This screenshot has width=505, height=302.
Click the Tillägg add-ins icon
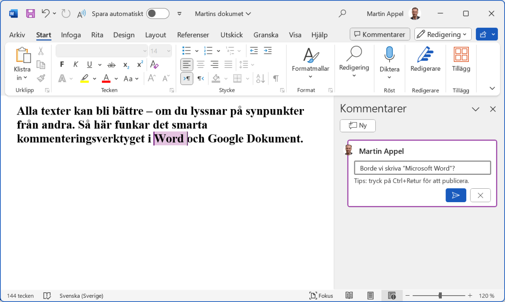coord(461,55)
